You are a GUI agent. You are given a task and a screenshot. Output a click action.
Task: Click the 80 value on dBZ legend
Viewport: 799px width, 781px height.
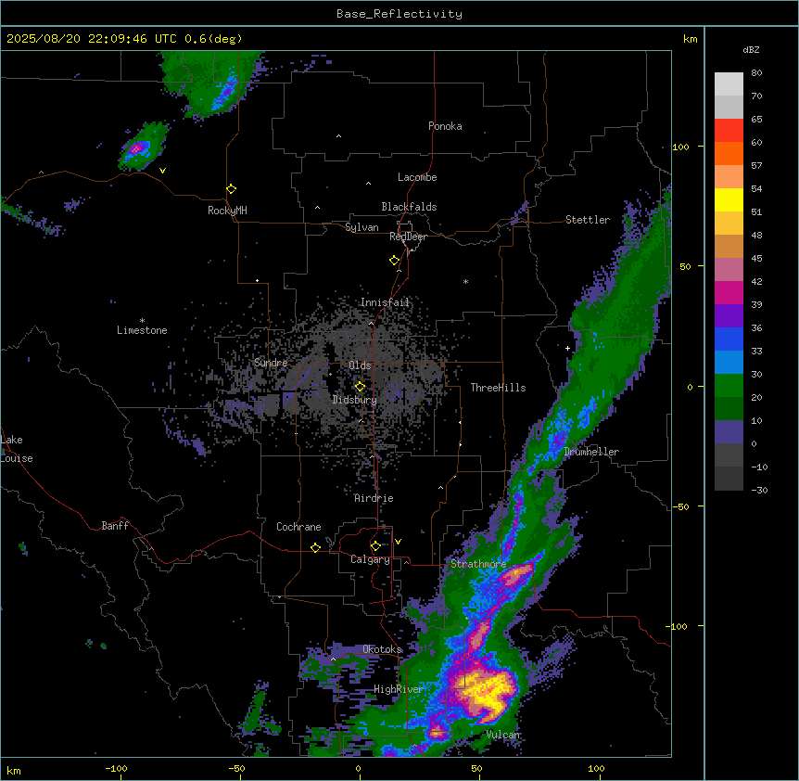(x=756, y=73)
